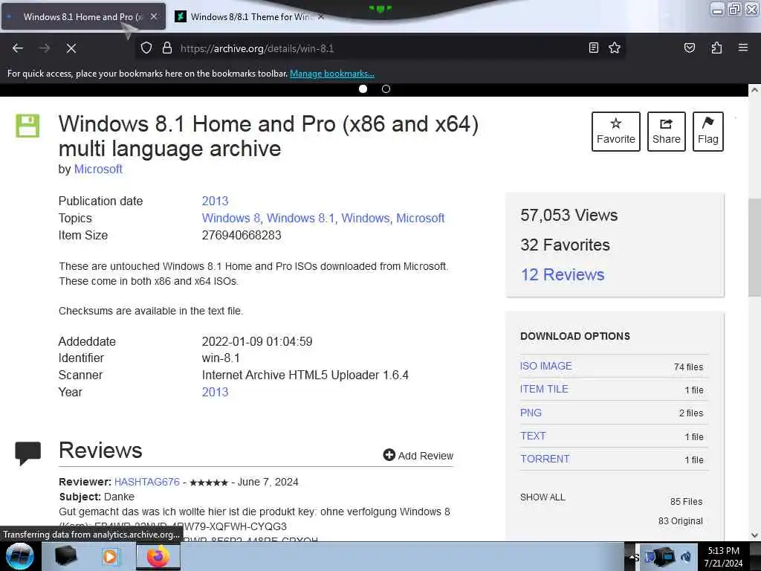Viewport: 761px width, 571px height.
Task: Open the black box taskbar application
Action: (x=66, y=556)
